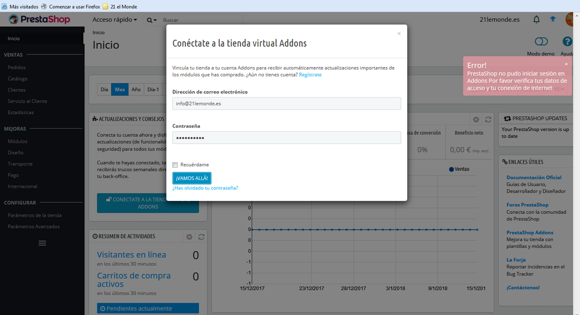
Task: Open Resumen de Actividades settings gear
Action: click(x=189, y=237)
